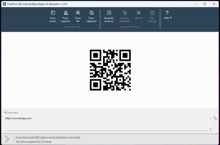
Task: Open See other programs for Exchange link
Action: tap(34, 141)
